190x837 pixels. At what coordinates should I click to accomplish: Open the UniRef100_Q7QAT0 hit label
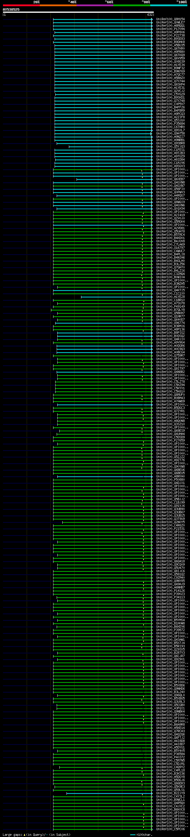170,268
